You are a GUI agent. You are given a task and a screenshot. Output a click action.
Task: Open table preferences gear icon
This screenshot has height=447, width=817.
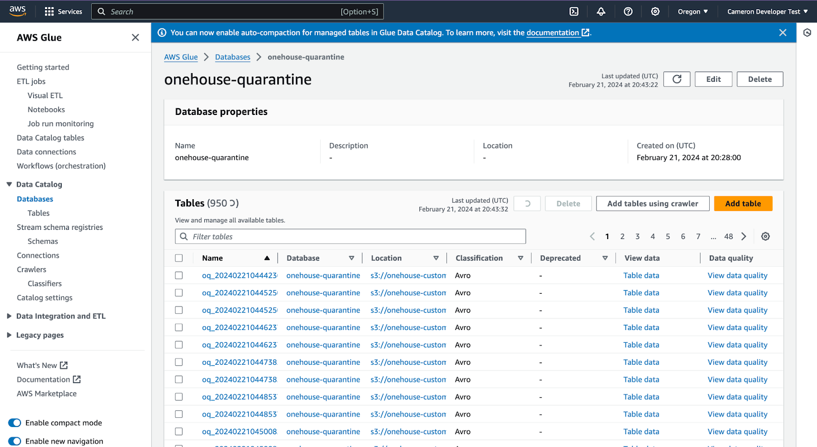765,237
